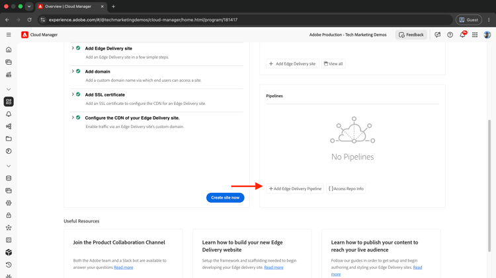
Task: Open the browser tab search dropdown
Action: click(x=29, y=7)
